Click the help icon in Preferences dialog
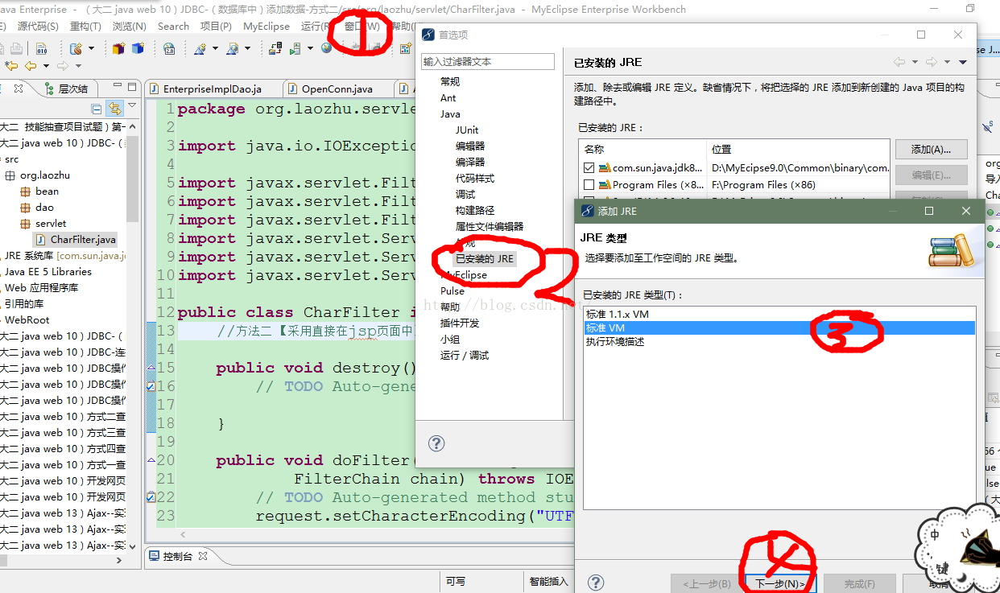1000x593 pixels. click(x=436, y=443)
